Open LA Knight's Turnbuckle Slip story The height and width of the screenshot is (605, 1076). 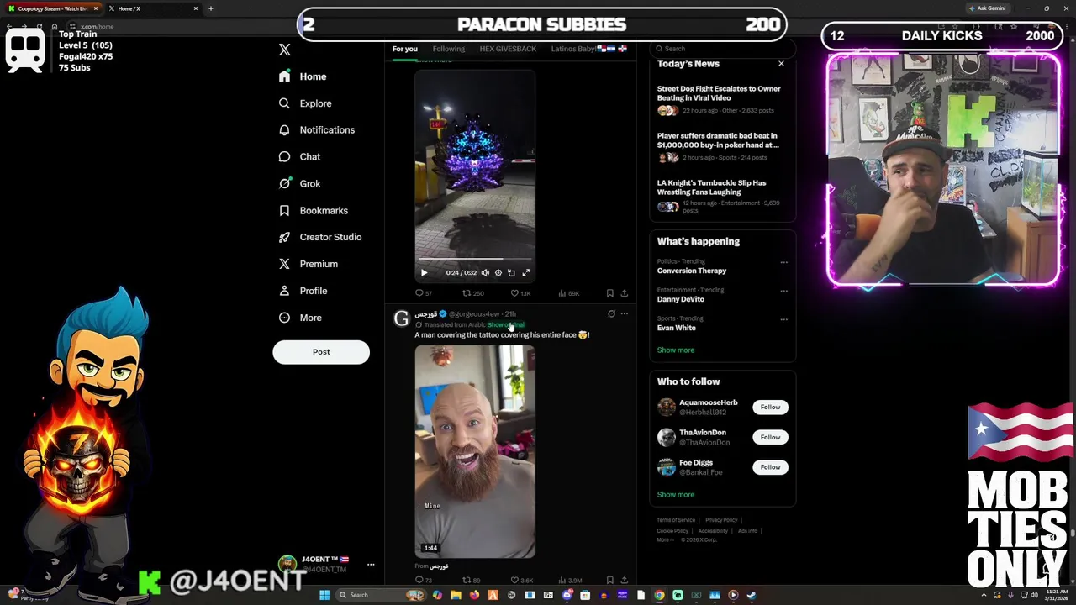pyautogui.click(x=720, y=196)
